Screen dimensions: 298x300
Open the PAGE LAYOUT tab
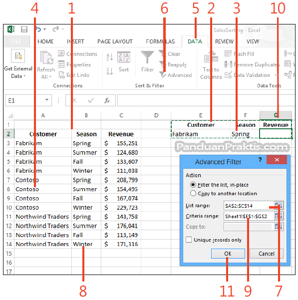(x=115, y=41)
